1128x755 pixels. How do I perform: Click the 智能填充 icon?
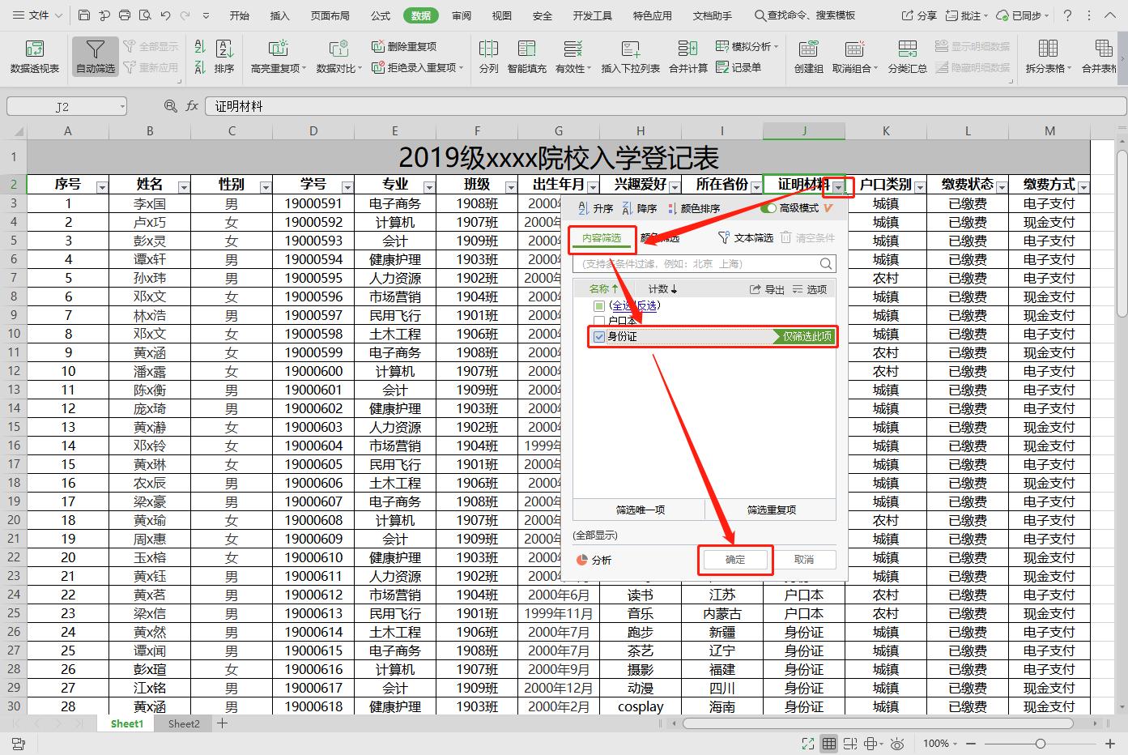(526, 55)
